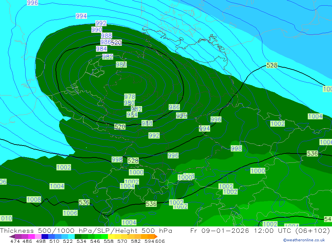Image resolution: width=332 pixels, height=243 pixels.
Task: Click the orange right arrow of the color legend
Action: pyautogui.click(x=155, y=236)
